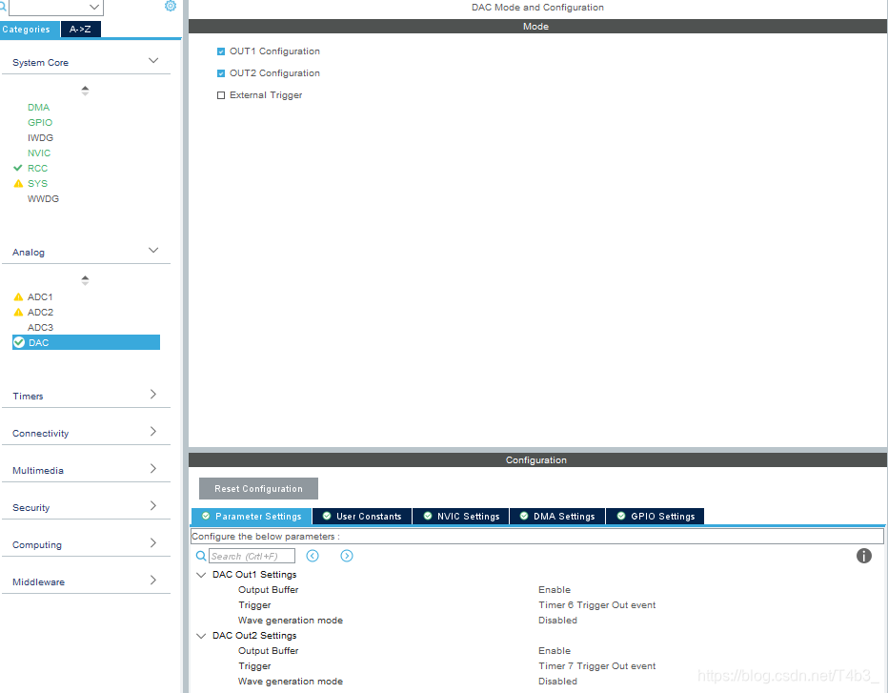The image size is (888, 693).
Task: Select WWDG in System Core list
Action: click(43, 199)
